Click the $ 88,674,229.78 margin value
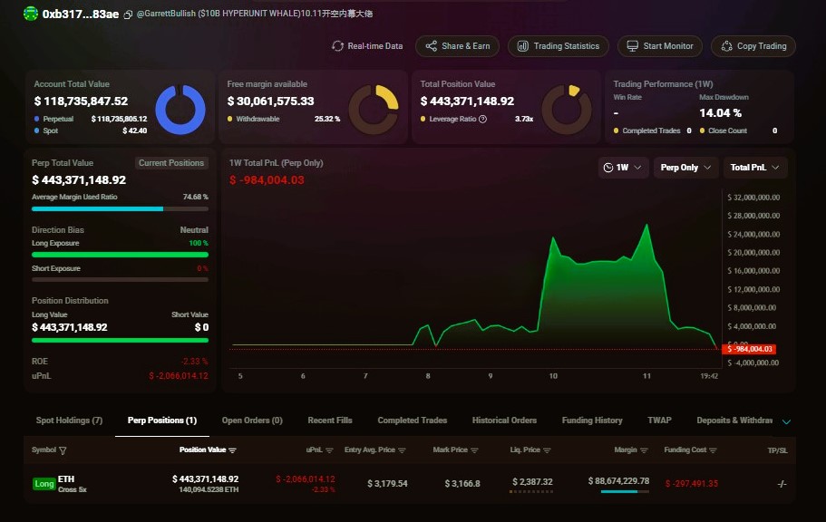This screenshot has height=522, width=826. [618, 481]
